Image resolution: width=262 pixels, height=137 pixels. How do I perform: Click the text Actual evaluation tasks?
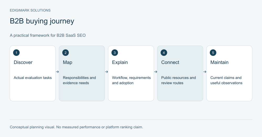point(33,78)
